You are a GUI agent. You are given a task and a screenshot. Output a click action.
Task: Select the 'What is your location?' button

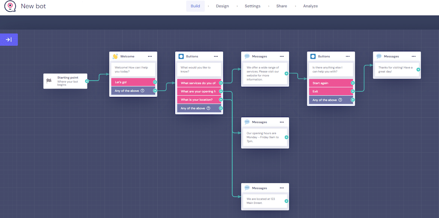[x=198, y=100]
